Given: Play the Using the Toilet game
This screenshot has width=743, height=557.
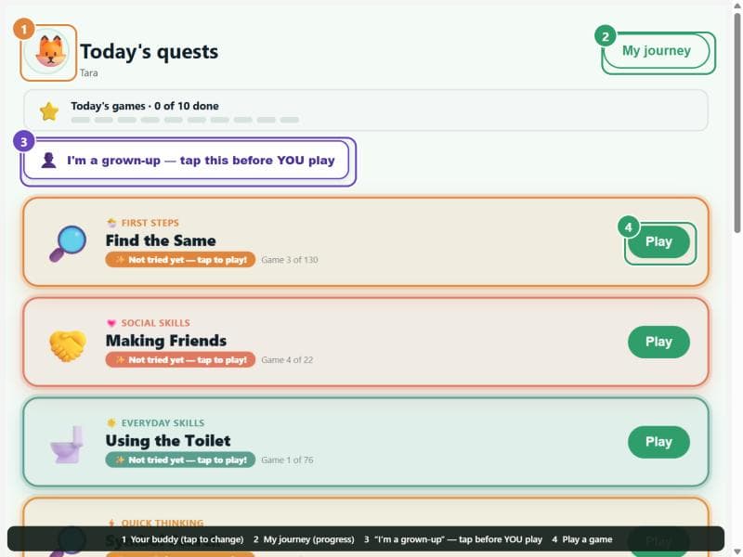Looking at the screenshot, I should (x=658, y=442).
